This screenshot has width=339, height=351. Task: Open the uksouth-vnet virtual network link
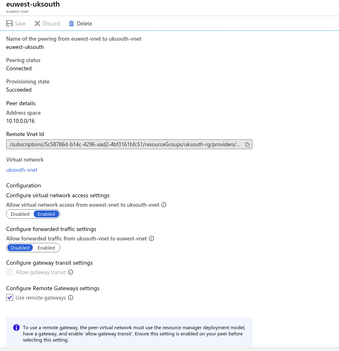22,170
